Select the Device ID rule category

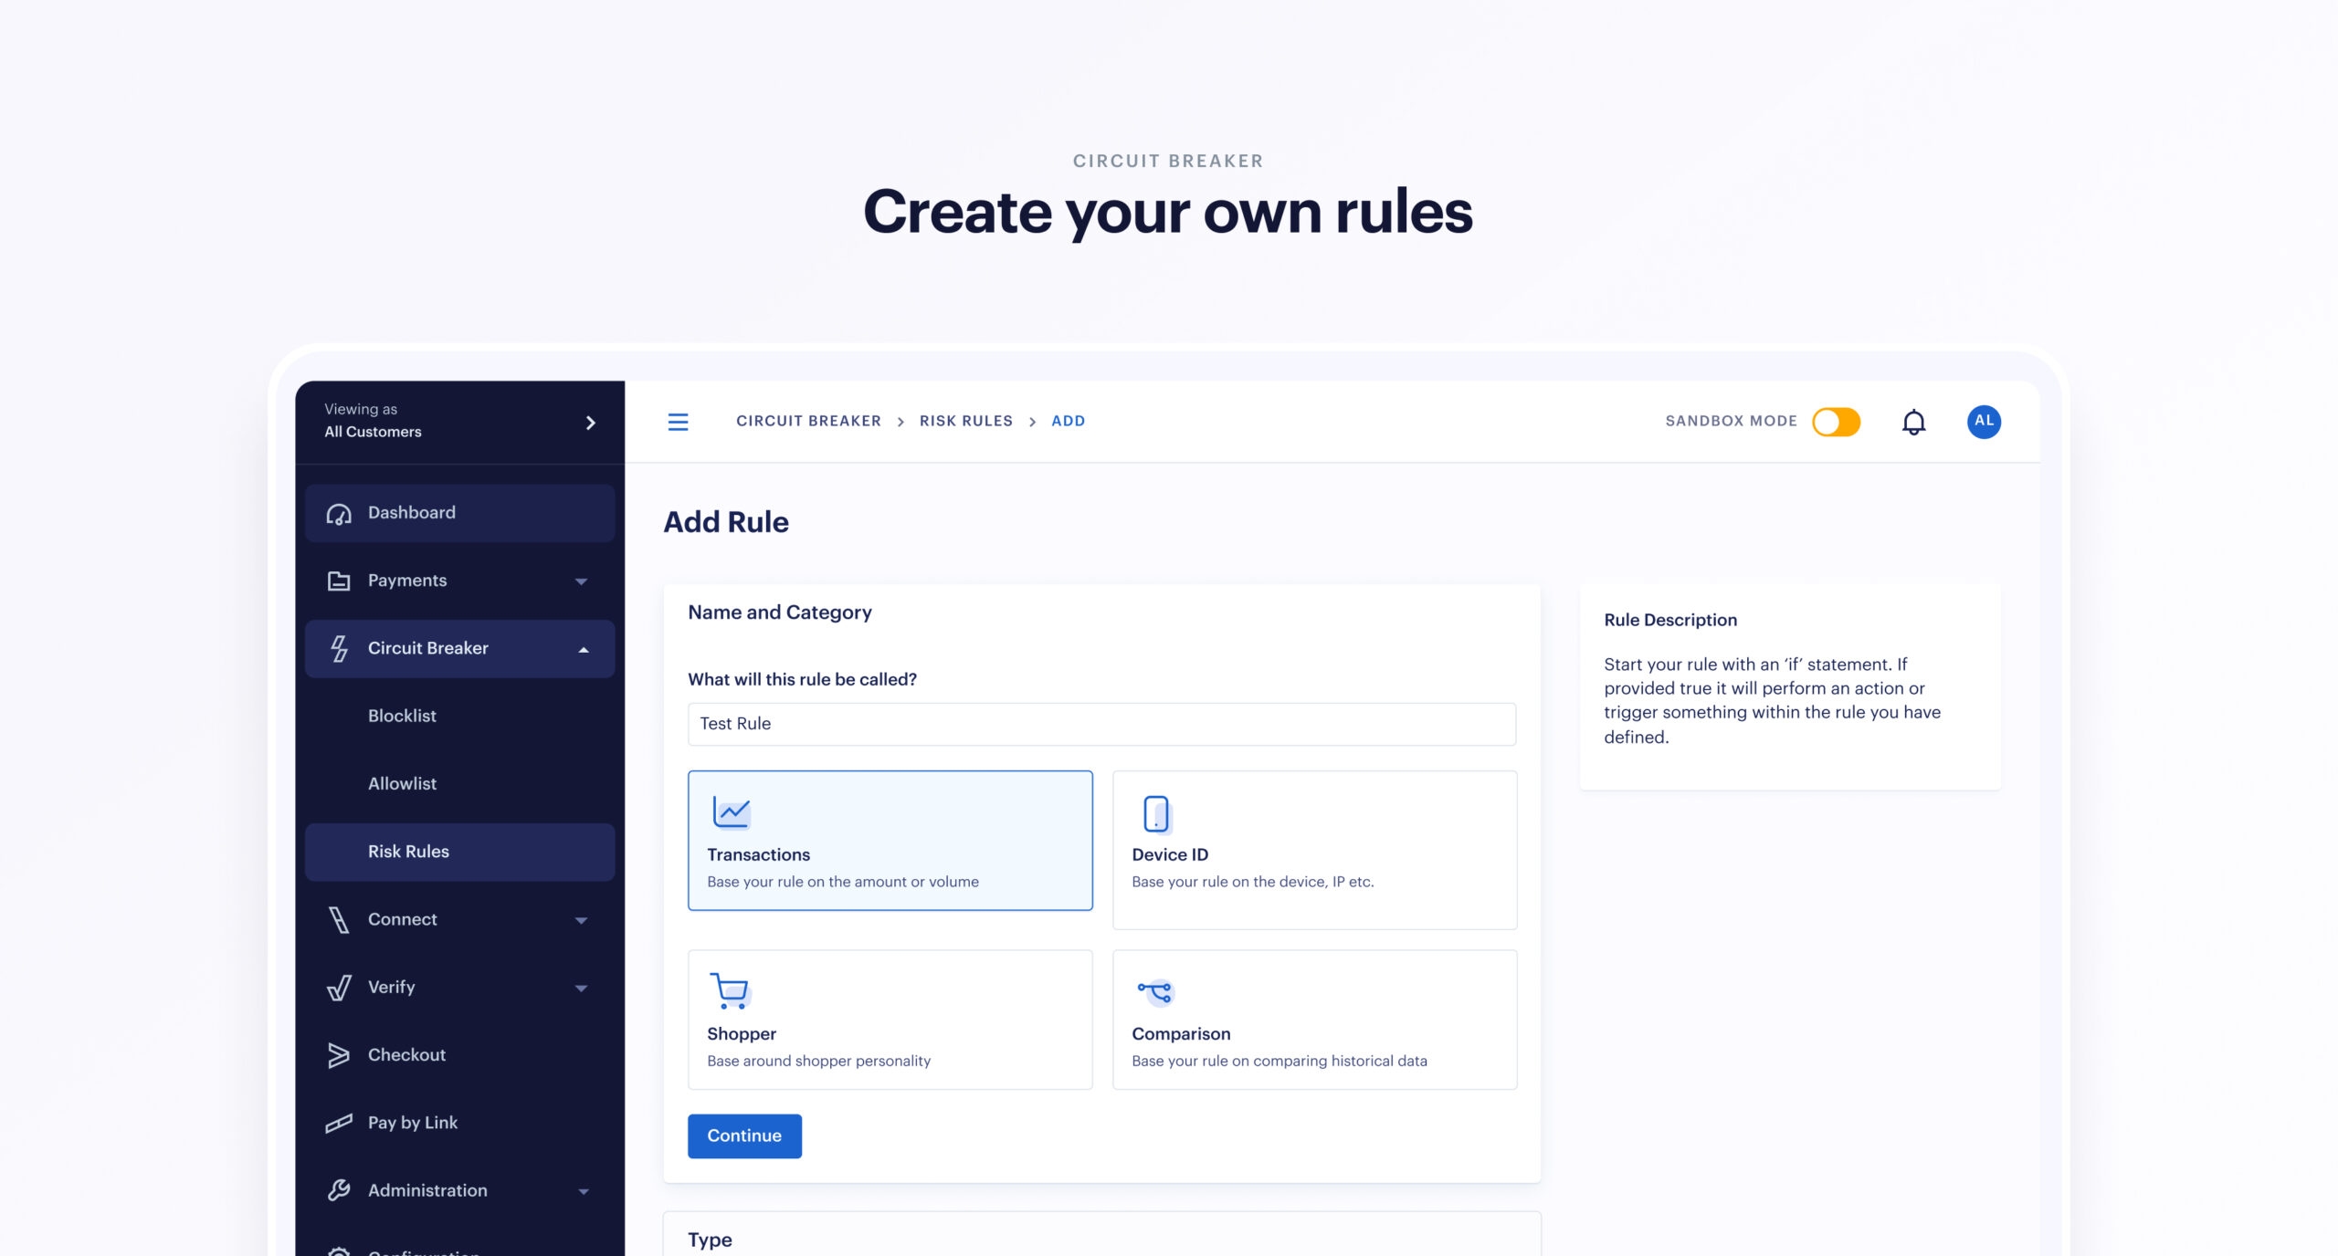[x=1313, y=840]
